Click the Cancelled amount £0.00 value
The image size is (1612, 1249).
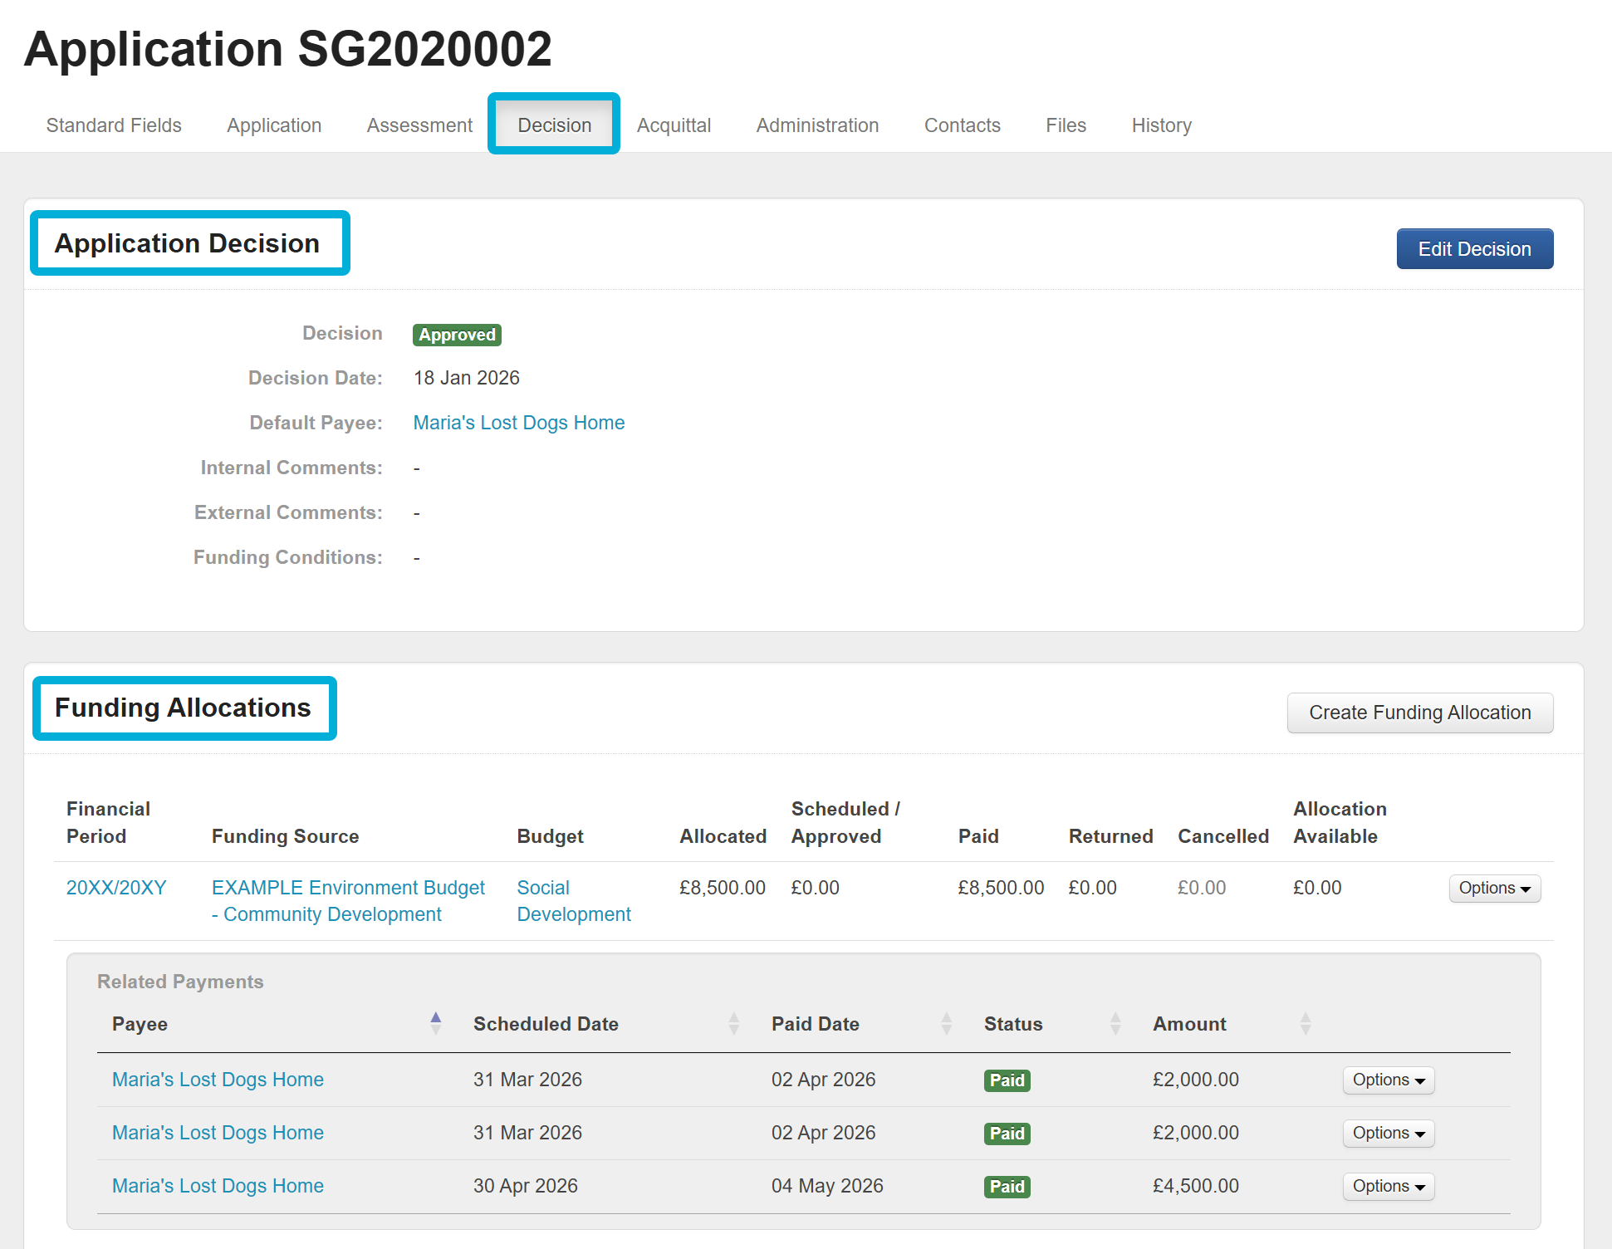pyautogui.click(x=1202, y=888)
